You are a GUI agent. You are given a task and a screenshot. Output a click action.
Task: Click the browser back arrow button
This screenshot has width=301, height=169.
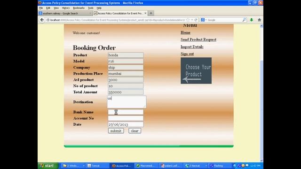42,20
